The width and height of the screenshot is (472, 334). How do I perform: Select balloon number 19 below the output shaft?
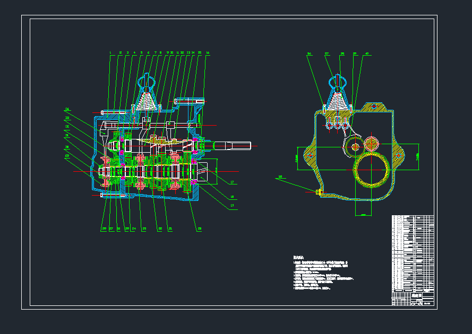point(232,205)
